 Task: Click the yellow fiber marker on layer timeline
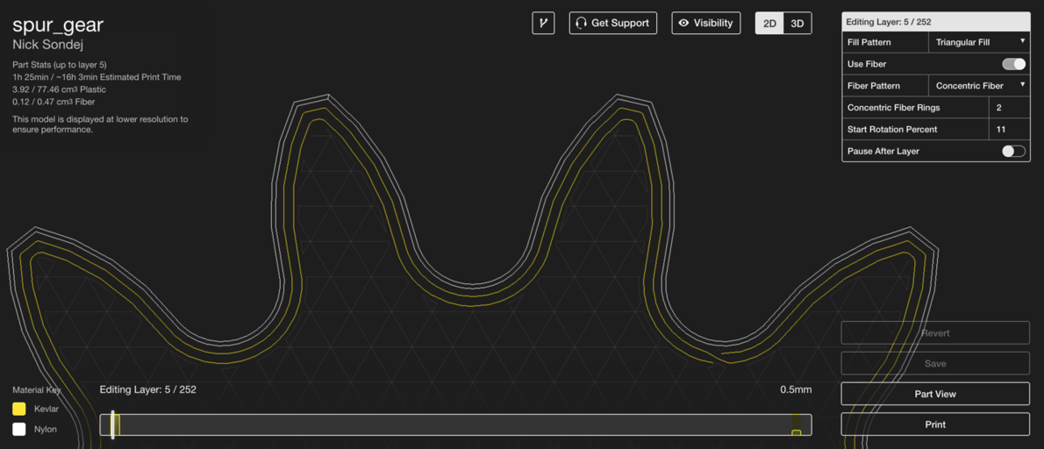[796, 431]
